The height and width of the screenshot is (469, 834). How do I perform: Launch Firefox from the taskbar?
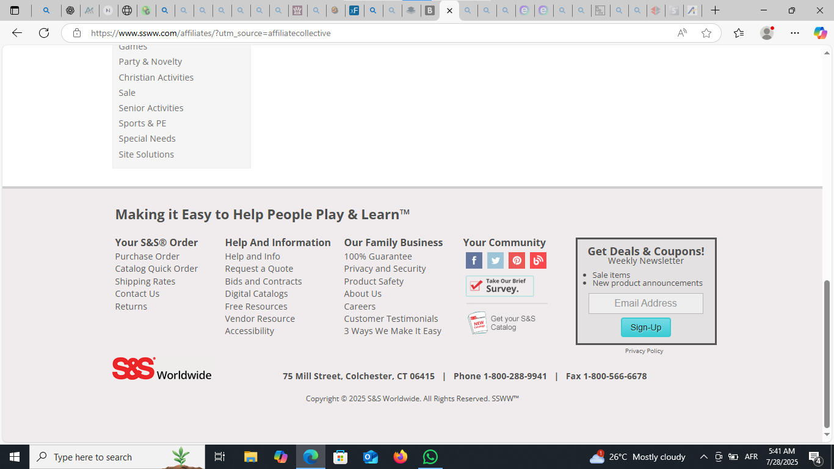pyautogui.click(x=401, y=457)
